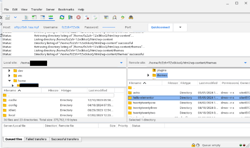Expand the themes folder in remote tree
Viewport: 250px width, 148px height.
pyautogui.click(x=148, y=75)
